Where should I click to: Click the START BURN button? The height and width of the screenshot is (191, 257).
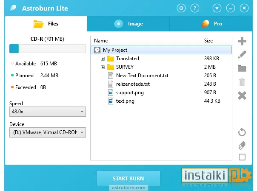128,178
